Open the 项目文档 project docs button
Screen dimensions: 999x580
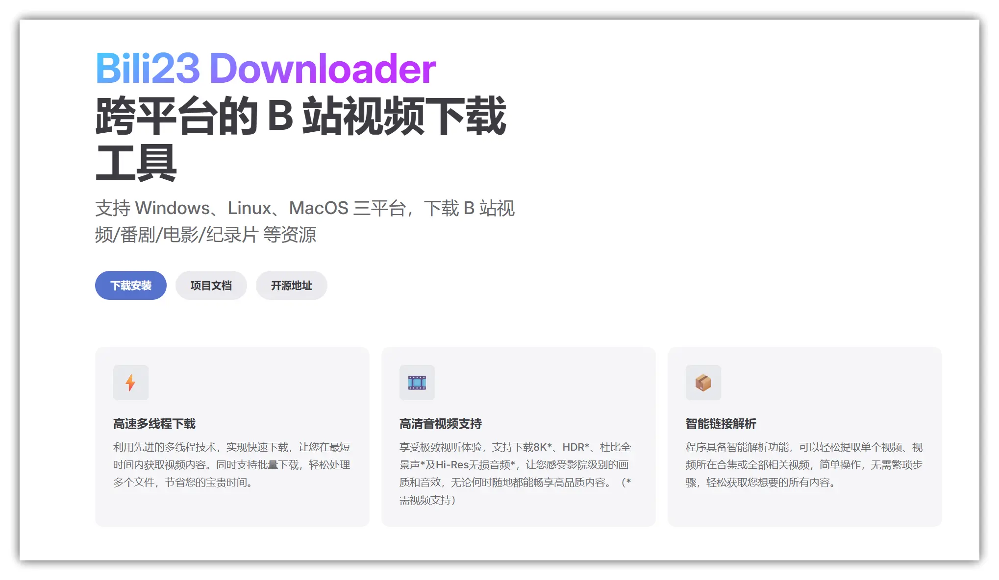(211, 285)
